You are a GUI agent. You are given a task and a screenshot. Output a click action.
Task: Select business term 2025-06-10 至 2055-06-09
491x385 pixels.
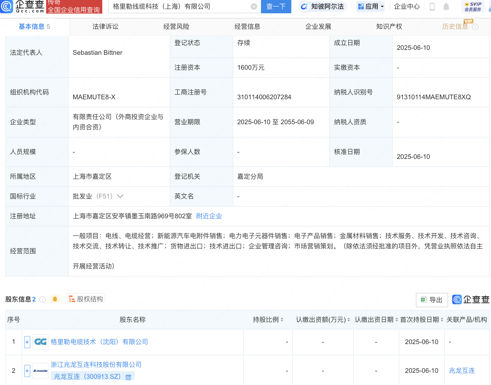pyautogui.click(x=275, y=122)
